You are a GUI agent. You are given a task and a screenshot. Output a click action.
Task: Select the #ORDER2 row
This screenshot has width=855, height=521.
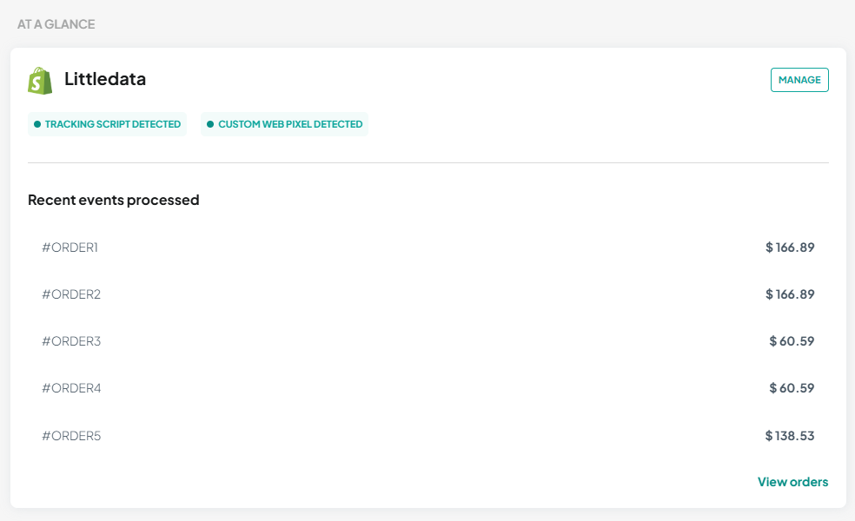[428, 294]
